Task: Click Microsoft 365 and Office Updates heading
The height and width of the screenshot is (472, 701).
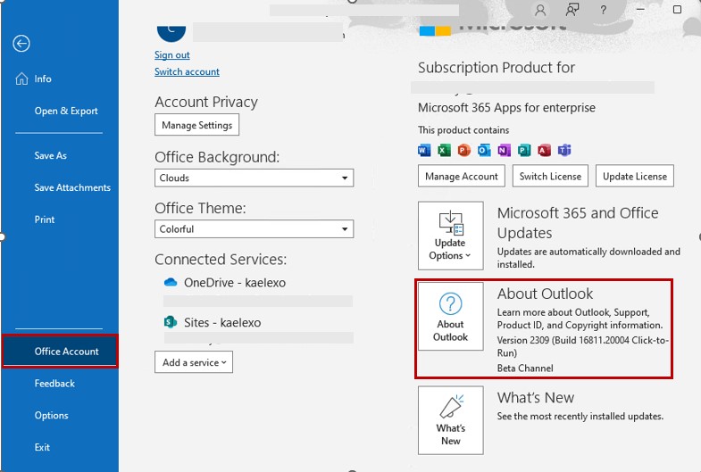Action: 578,223
